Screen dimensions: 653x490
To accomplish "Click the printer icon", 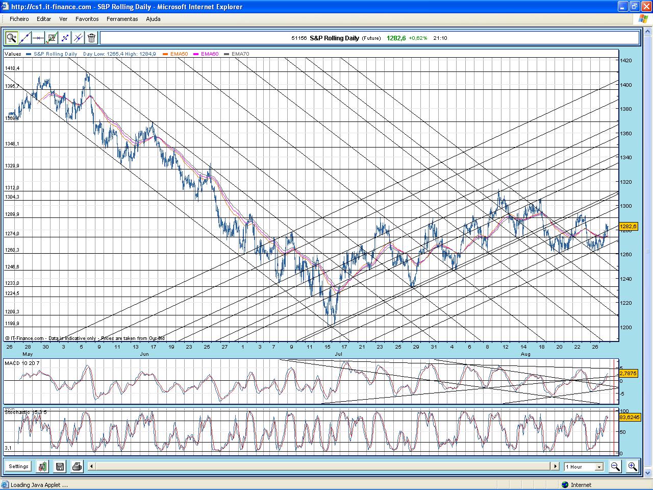I will tap(77, 466).
